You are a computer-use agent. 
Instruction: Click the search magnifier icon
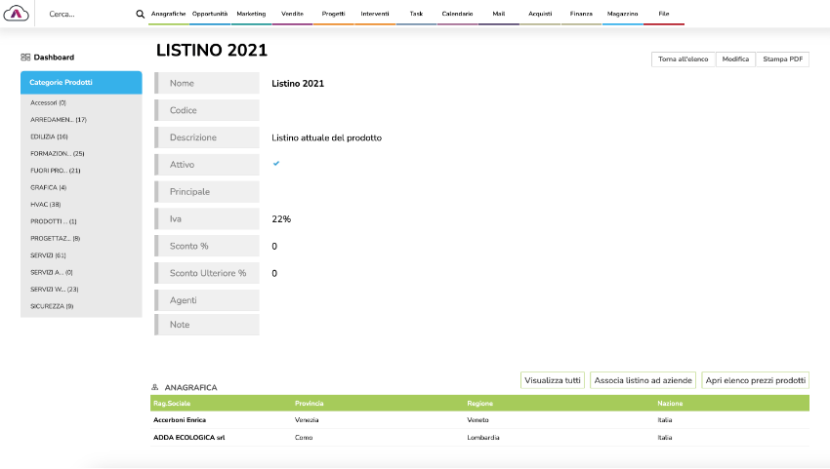(x=140, y=15)
